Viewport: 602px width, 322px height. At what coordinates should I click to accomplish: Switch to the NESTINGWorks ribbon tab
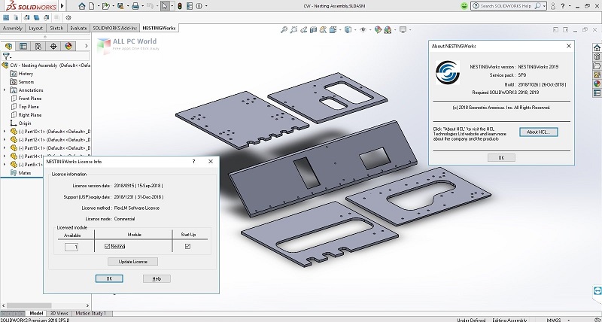pyautogui.click(x=160, y=29)
